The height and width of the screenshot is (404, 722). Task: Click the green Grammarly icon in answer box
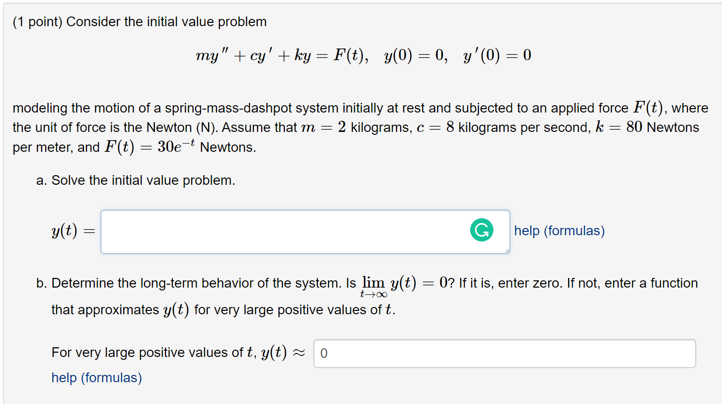pos(481,230)
